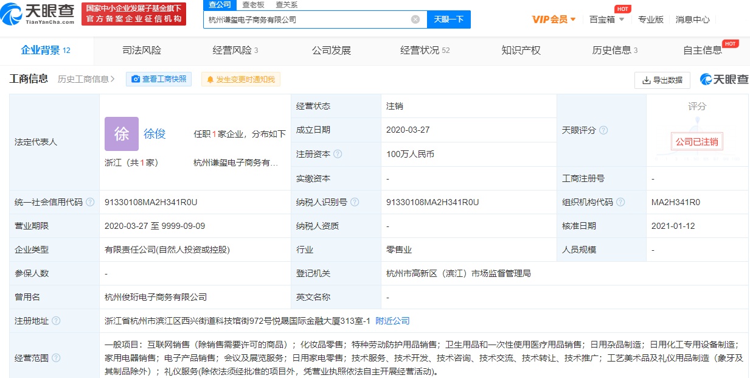Open the 司法风险 tab

click(x=142, y=51)
